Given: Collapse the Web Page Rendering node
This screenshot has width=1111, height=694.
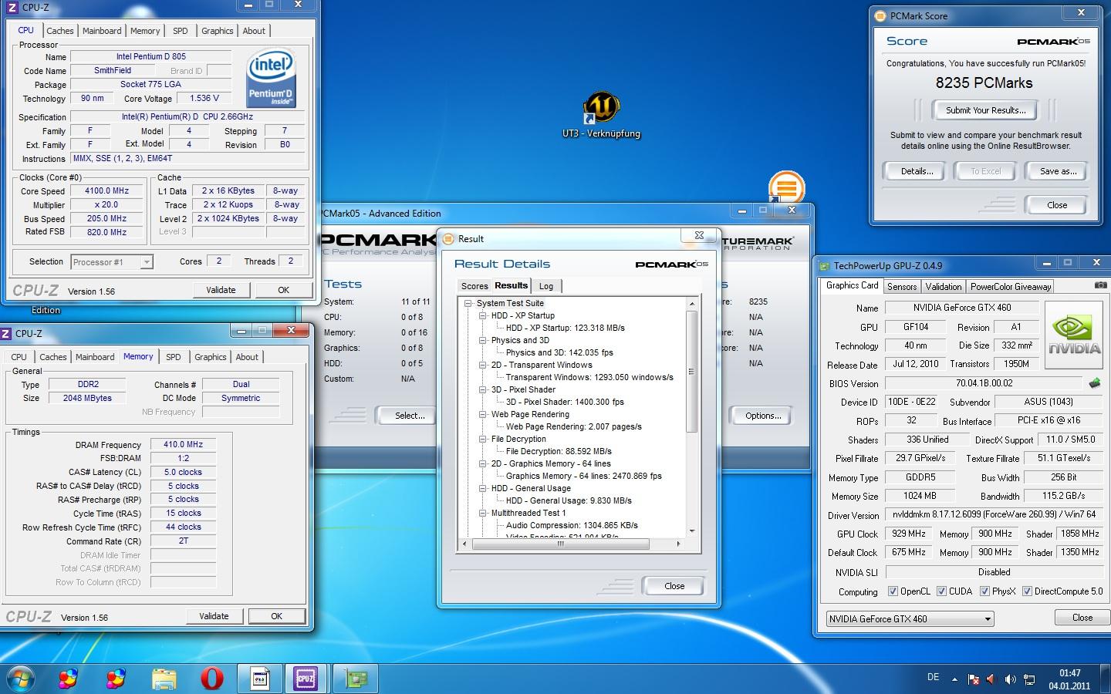Looking at the screenshot, I should coord(482,414).
